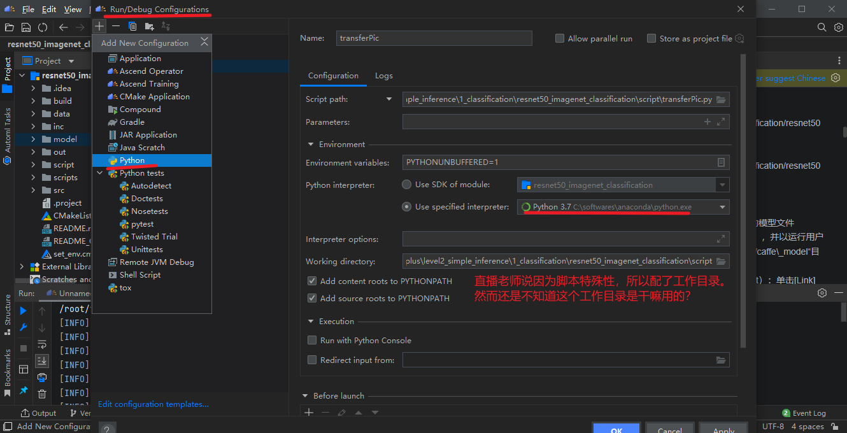Click the wrench icon in Run panel
The image size is (847, 433).
[x=23, y=327]
